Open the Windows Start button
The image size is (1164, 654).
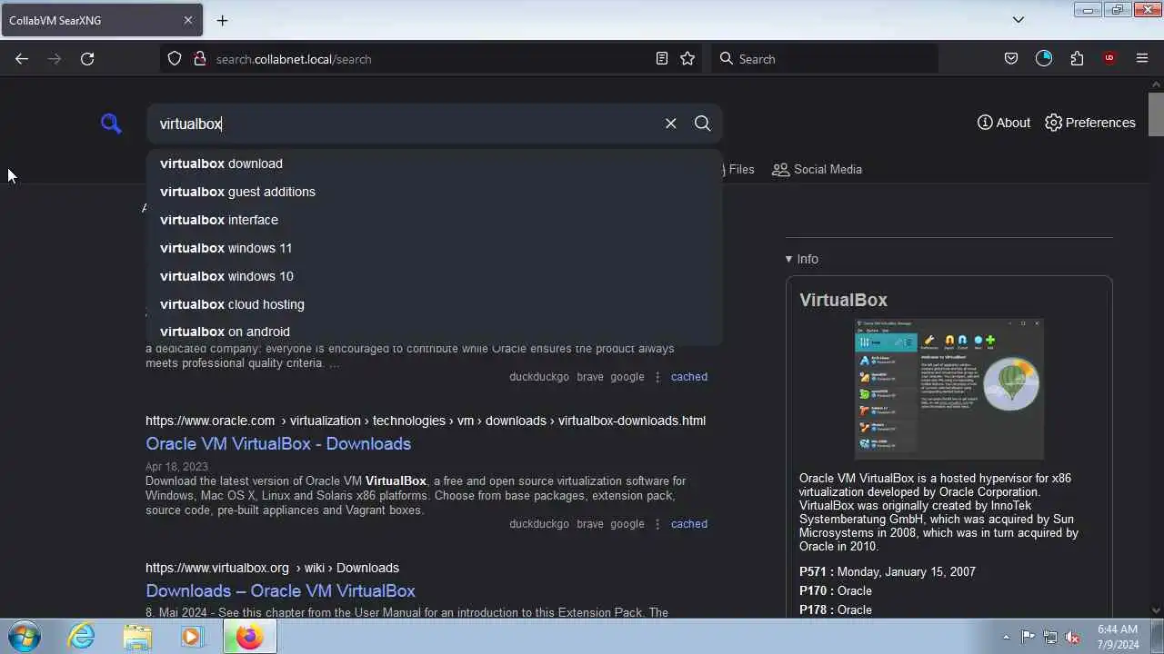25,637
